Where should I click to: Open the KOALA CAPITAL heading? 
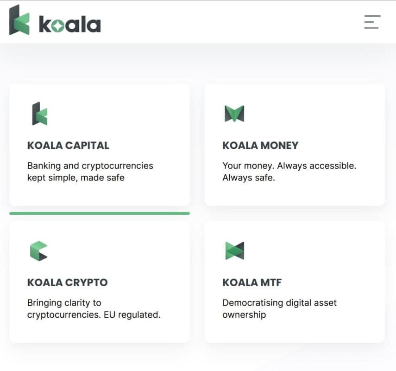[68, 146]
